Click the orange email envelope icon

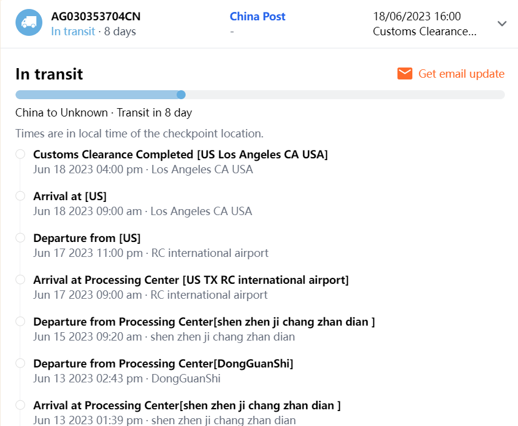tap(405, 73)
